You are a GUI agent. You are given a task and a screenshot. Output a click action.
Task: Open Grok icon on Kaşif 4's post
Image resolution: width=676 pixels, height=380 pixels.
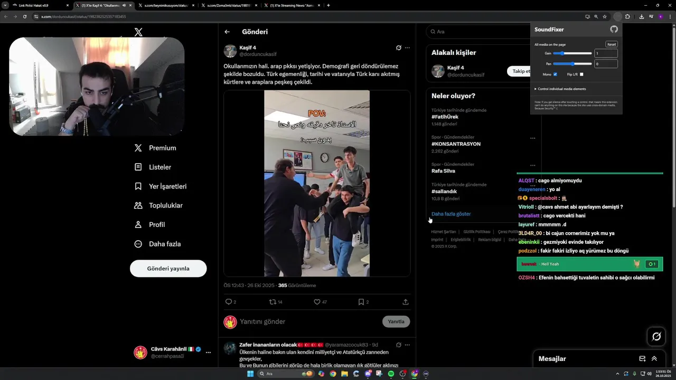pyautogui.click(x=399, y=47)
